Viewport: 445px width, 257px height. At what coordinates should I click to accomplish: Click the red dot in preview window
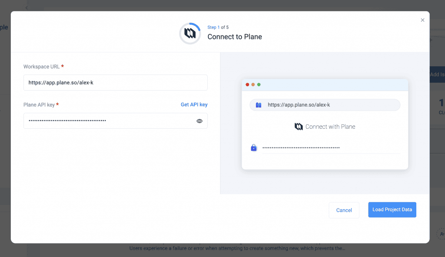247,85
